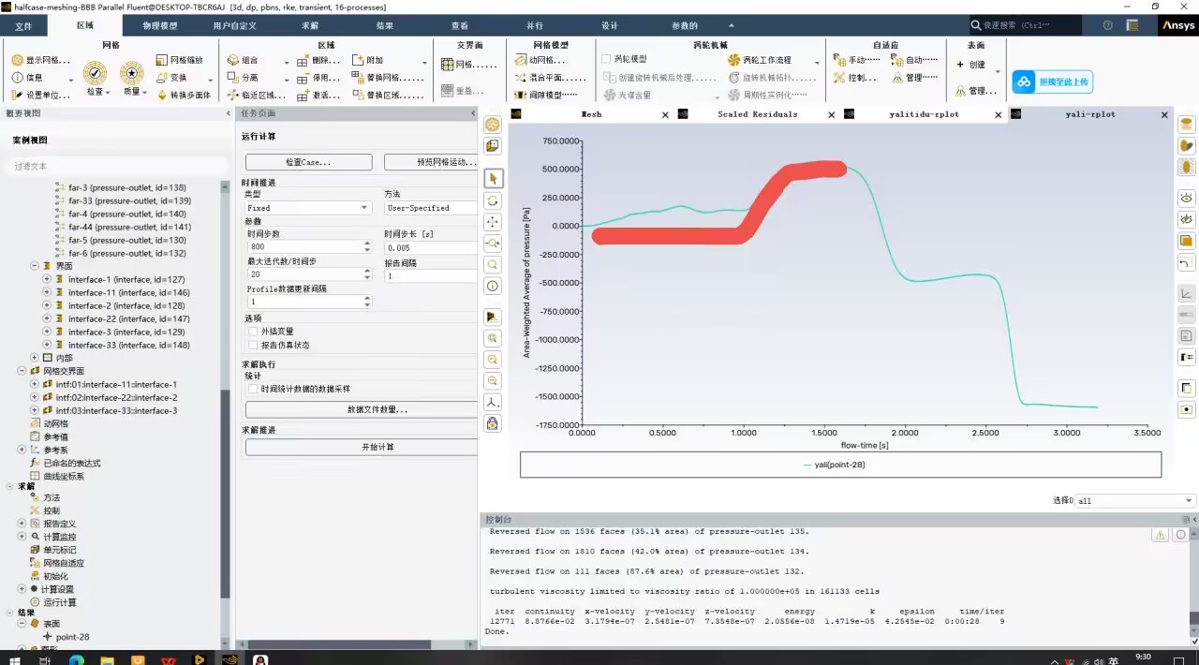1199x665 pixels.
Task: Click the 检查Case... button
Action: (x=308, y=162)
